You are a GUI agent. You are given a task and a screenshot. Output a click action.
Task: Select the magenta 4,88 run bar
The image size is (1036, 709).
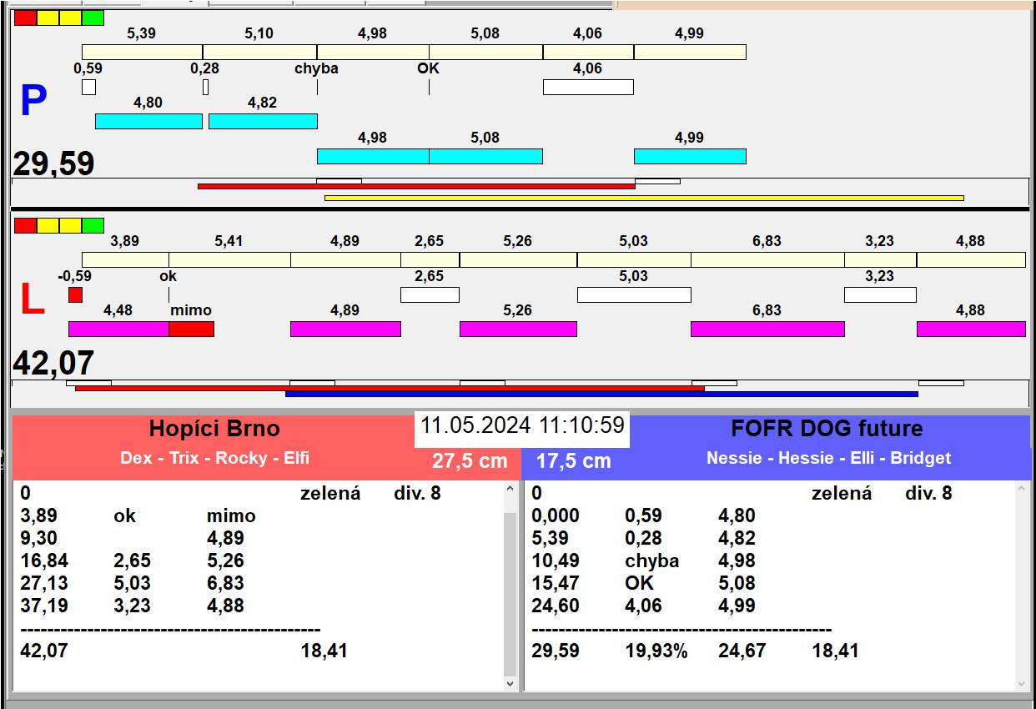(971, 329)
